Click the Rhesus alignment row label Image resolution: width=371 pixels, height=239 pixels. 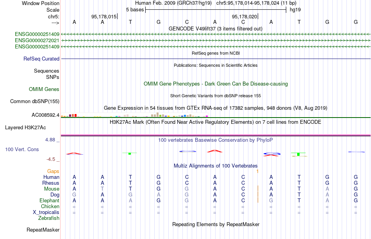point(51,183)
